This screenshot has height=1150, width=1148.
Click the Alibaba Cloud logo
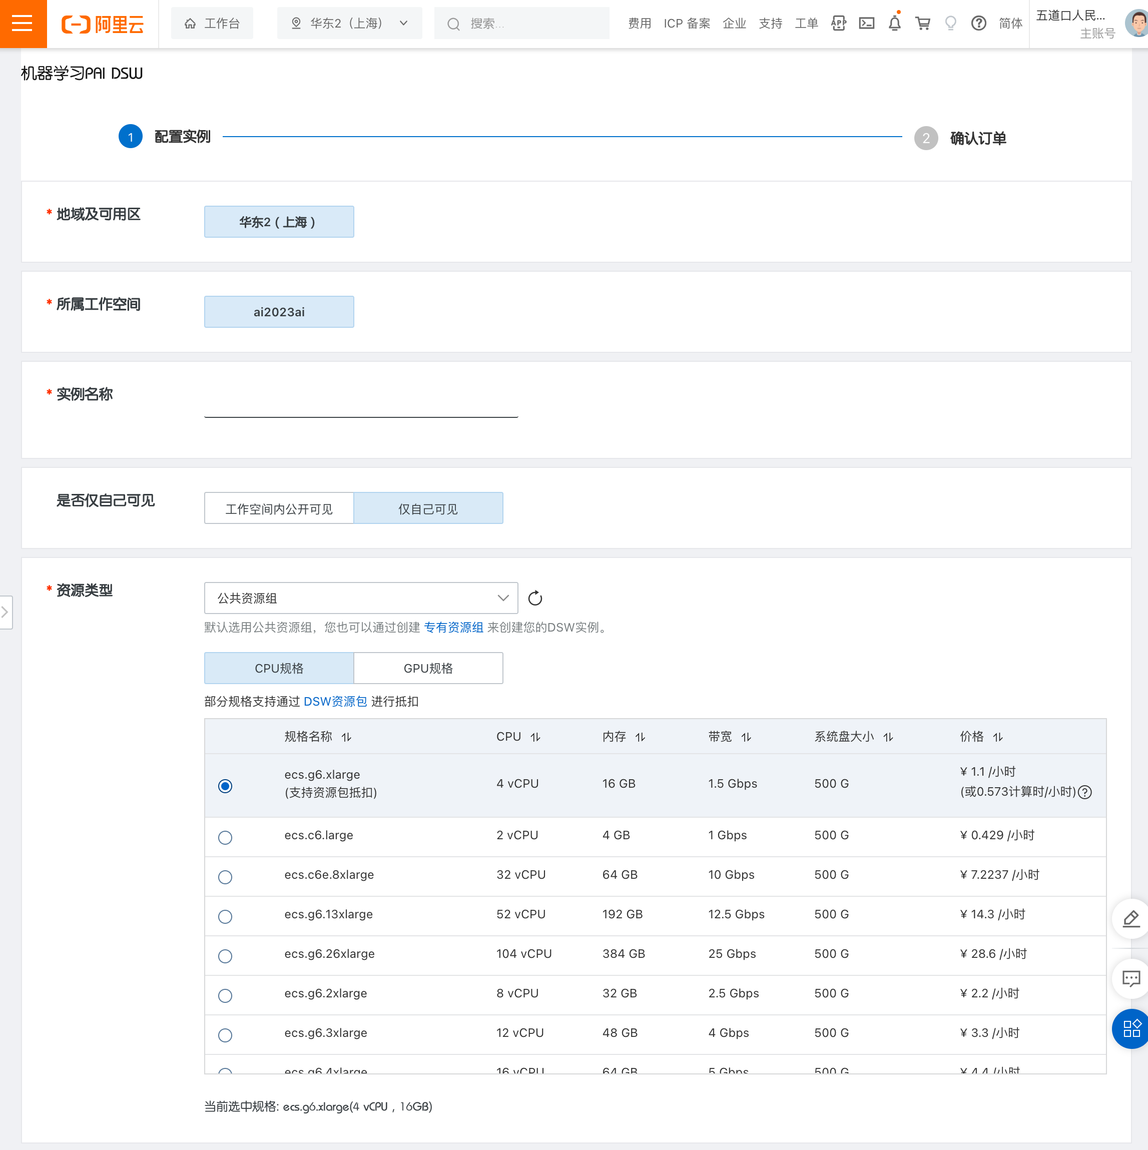point(103,24)
